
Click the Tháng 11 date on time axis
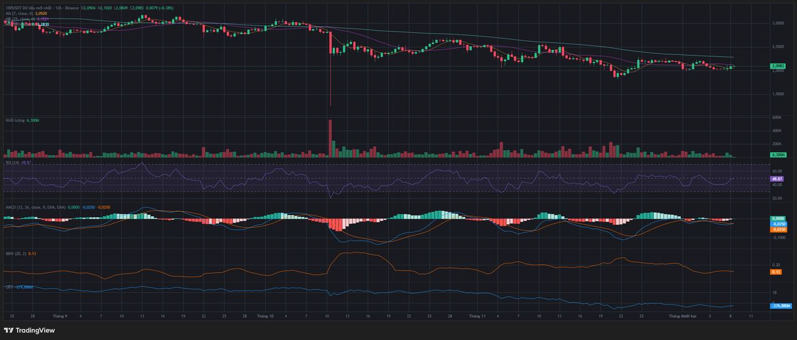[x=478, y=316]
